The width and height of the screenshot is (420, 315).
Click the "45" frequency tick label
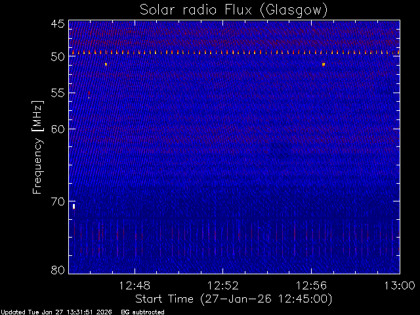point(58,24)
